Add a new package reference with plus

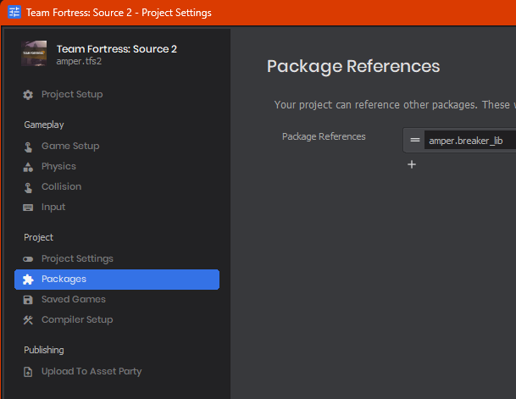coord(412,164)
